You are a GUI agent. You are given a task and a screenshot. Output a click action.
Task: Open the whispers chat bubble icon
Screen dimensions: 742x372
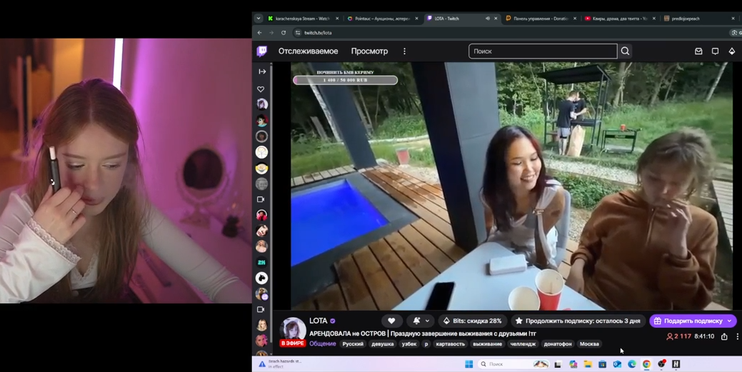(x=715, y=51)
